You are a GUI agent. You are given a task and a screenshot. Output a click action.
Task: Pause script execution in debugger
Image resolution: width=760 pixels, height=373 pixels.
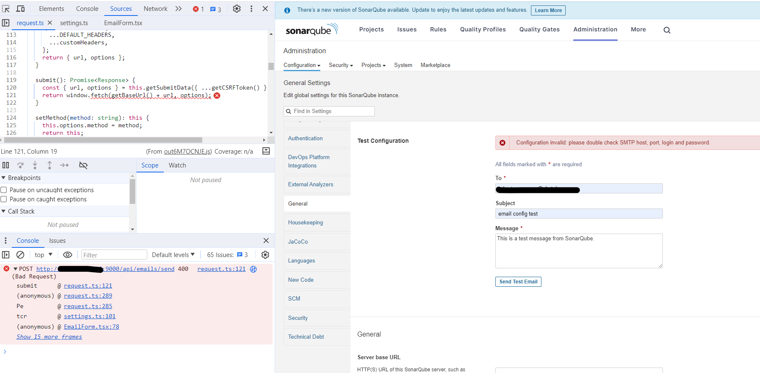(6, 165)
